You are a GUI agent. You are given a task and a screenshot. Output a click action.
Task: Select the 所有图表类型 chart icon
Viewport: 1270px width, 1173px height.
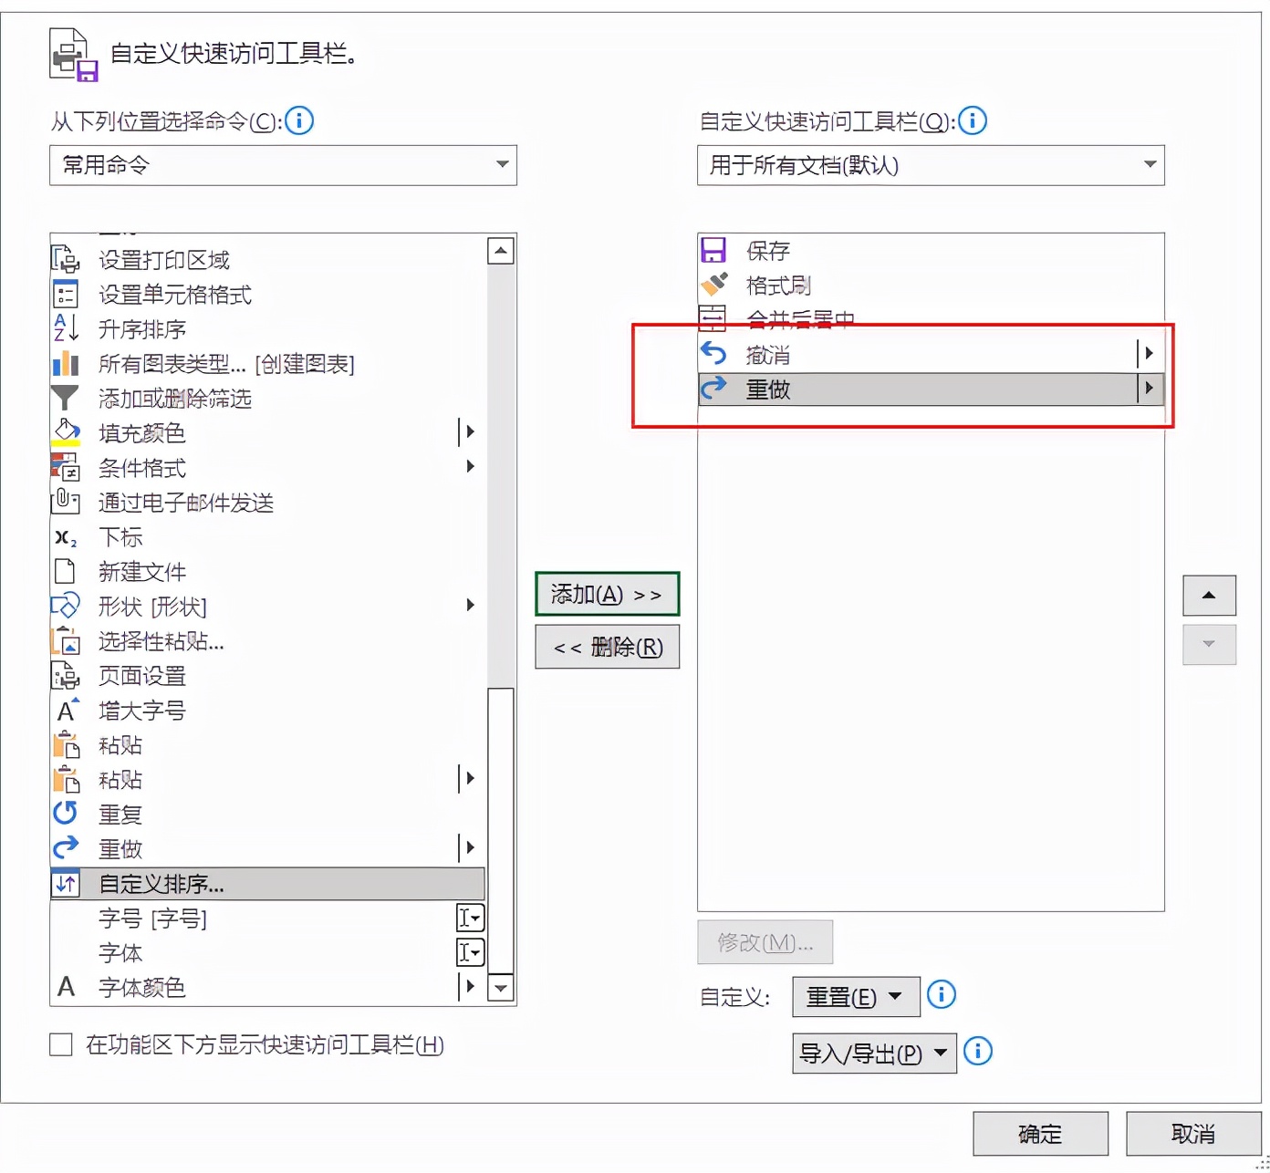[66, 364]
